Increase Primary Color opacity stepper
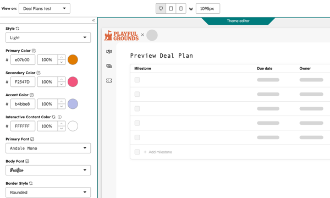This screenshot has height=198, width=330. (x=62, y=57)
